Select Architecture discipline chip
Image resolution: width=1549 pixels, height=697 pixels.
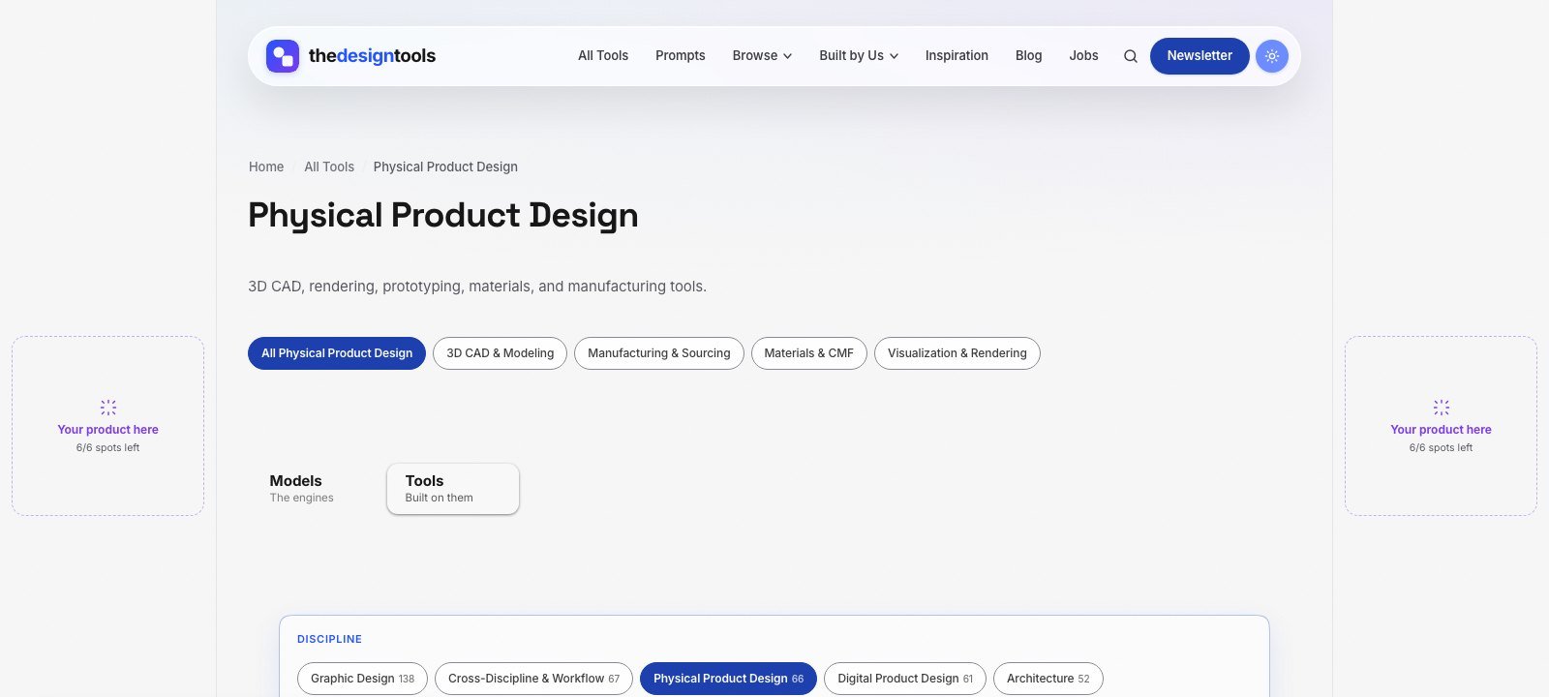(x=1048, y=679)
